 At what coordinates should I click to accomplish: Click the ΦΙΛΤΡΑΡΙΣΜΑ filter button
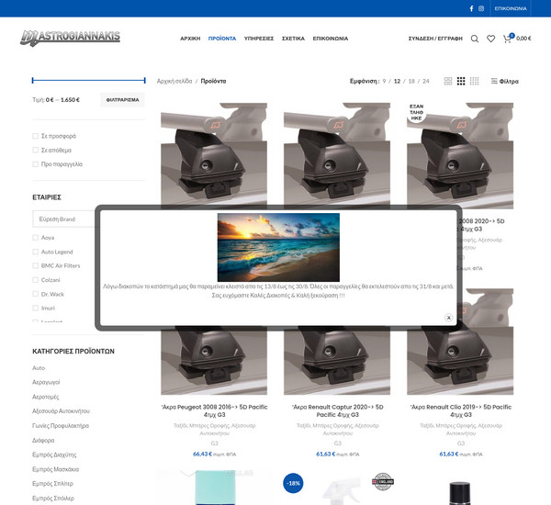point(122,100)
